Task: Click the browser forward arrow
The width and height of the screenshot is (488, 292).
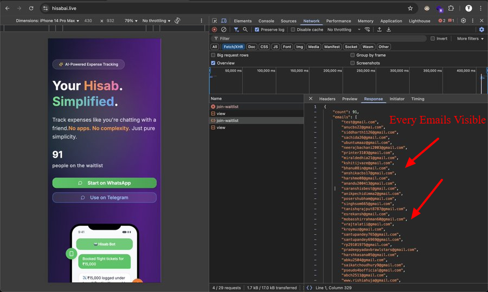Action: [x=20, y=8]
